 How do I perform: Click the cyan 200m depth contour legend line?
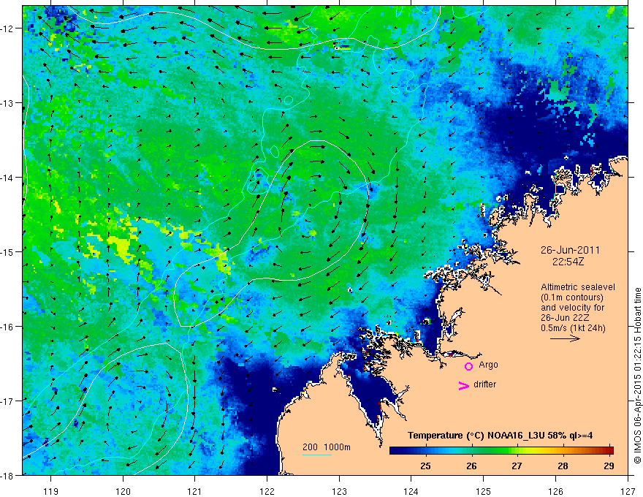[x=317, y=455]
